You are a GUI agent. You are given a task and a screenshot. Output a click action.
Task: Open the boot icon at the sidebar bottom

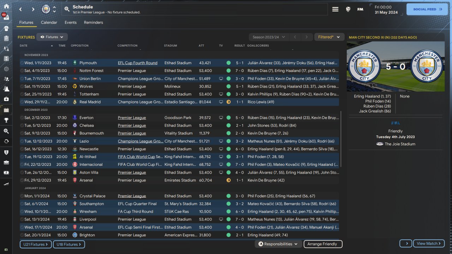pyautogui.click(x=6, y=184)
